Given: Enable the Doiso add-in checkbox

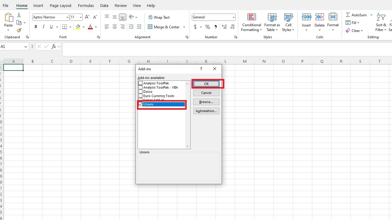Looking at the screenshot, I should 140,92.
